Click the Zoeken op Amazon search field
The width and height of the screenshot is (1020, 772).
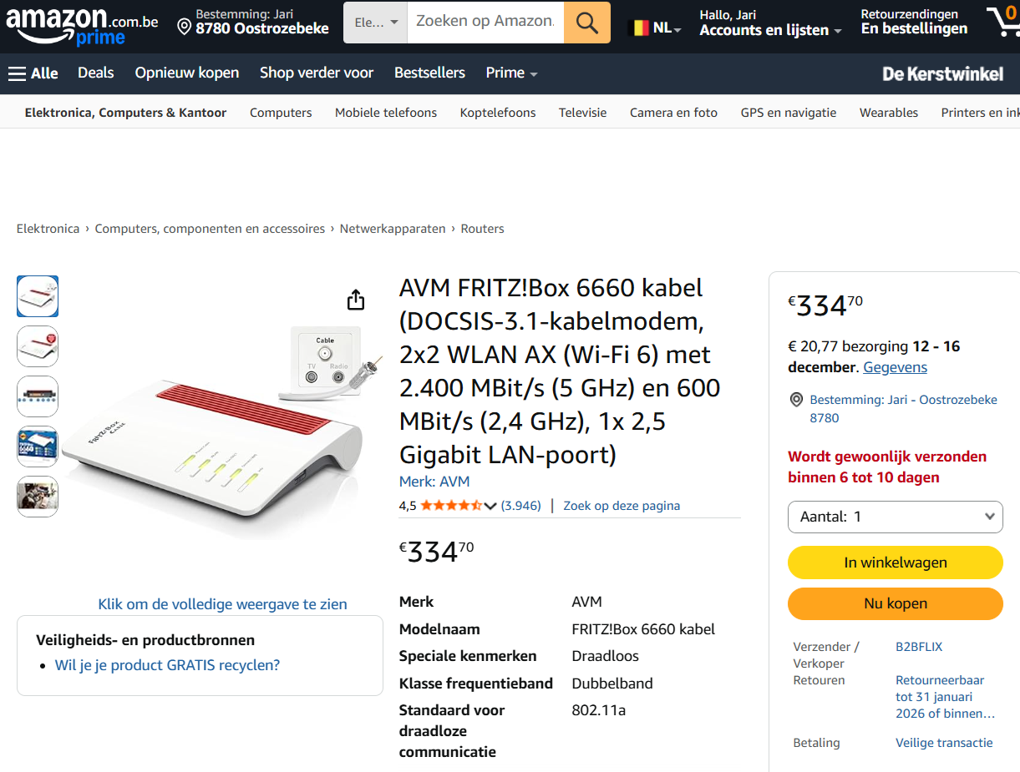tap(485, 23)
